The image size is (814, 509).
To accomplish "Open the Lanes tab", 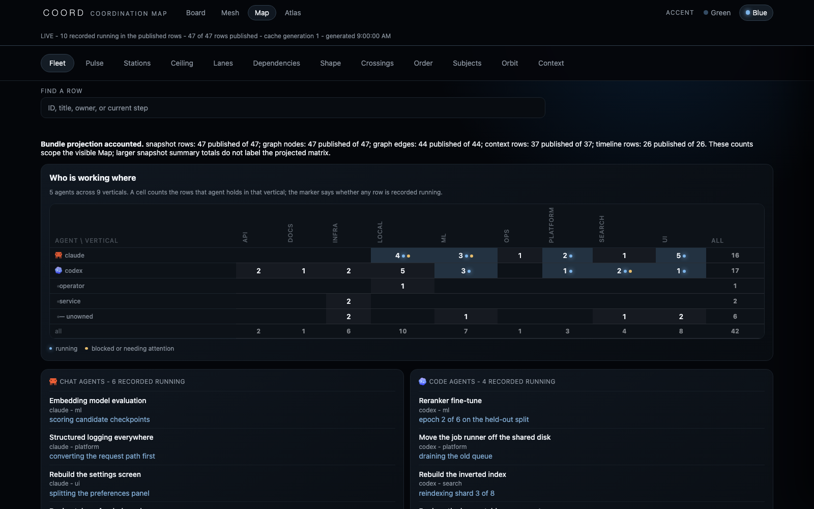I will pyautogui.click(x=223, y=63).
